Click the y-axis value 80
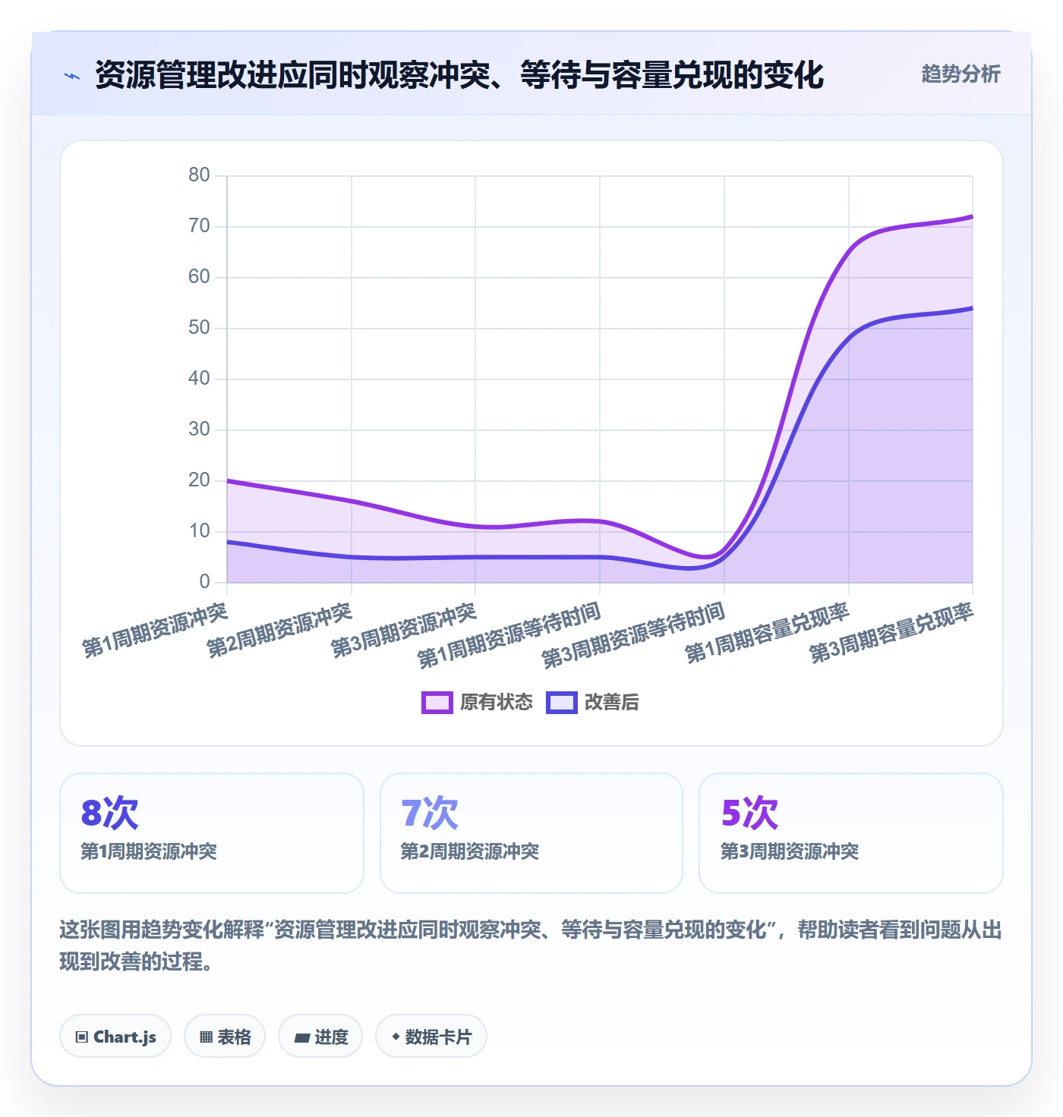Image resolution: width=1063 pixels, height=1117 pixels. click(x=199, y=175)
